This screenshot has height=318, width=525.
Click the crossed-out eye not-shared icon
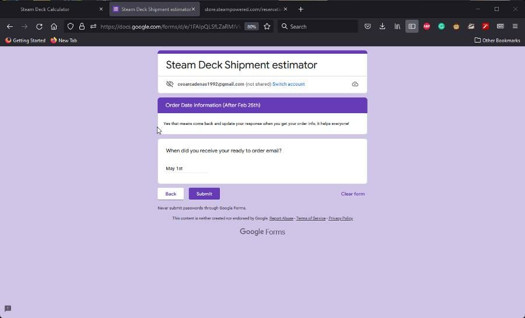(170, 84)
